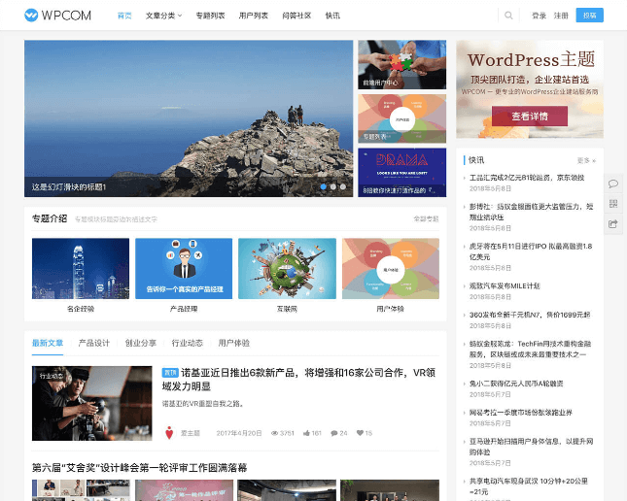The height and width of the screenshot is (501, 627).
Task: Switch to the 行业动态 tab
Action: coord(188,343)
